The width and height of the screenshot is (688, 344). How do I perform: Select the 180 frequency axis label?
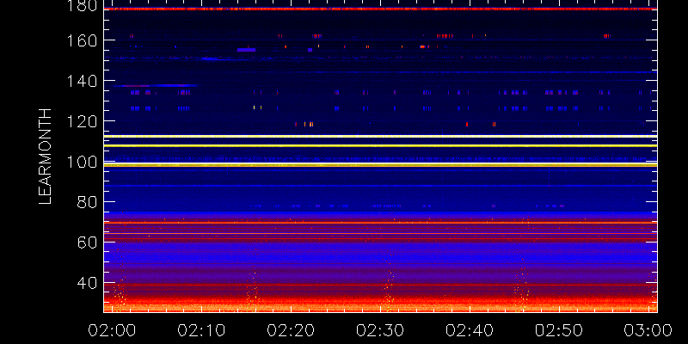point(82,6)
